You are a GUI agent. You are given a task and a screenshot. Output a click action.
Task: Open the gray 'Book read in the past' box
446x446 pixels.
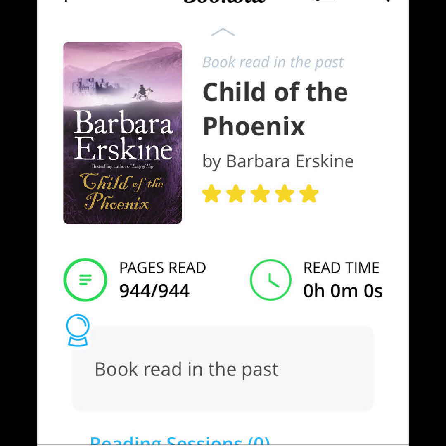(x=223, y=369)
